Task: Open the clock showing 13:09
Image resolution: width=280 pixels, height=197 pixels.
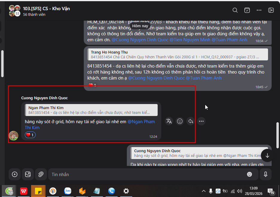Action: click(254, 191)
